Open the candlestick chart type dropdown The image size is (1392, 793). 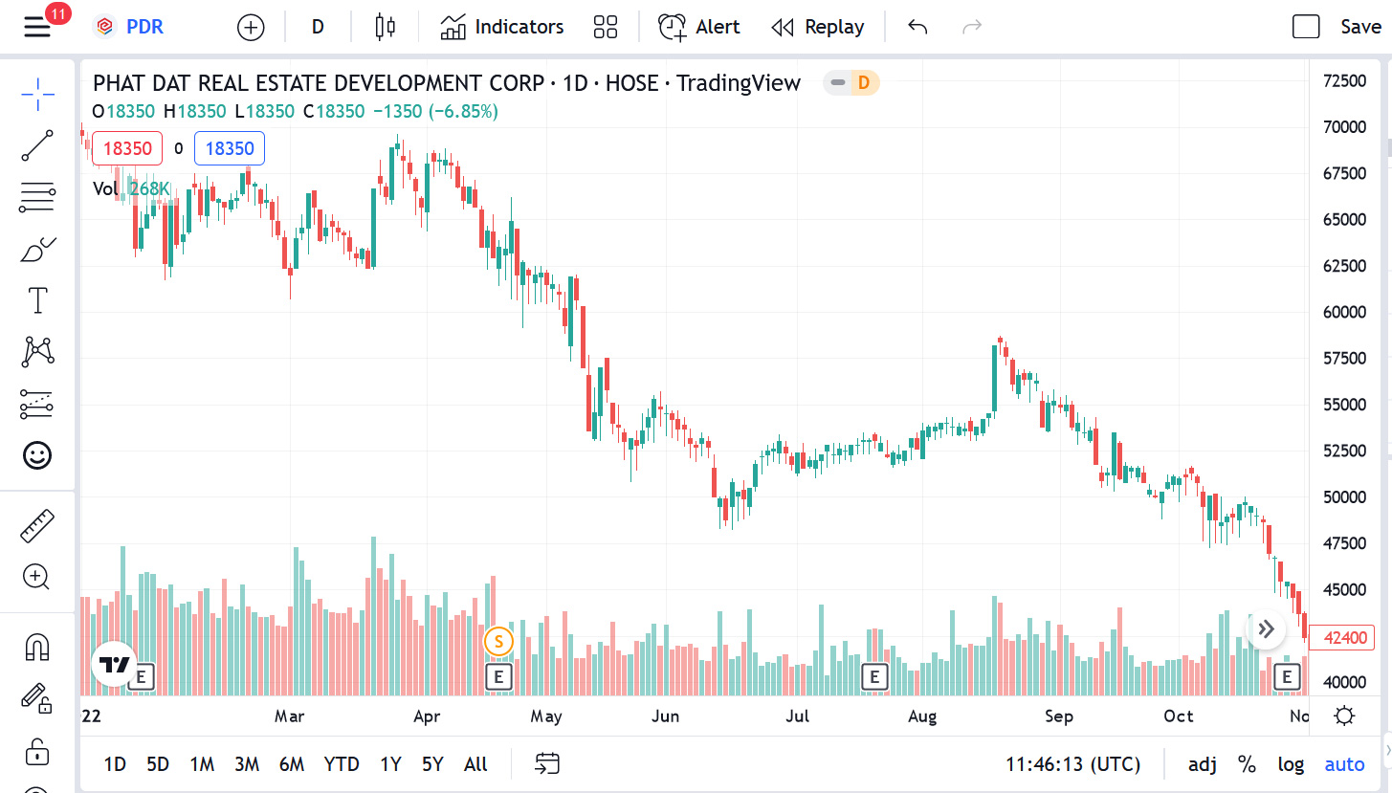[385, 27]
